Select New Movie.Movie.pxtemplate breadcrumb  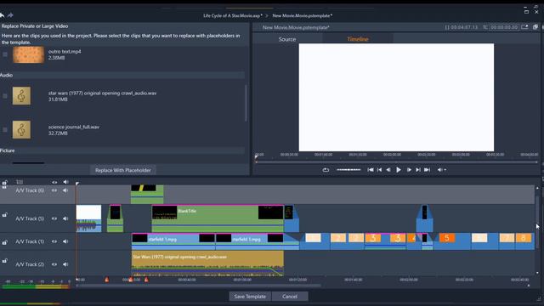(303, 15)
